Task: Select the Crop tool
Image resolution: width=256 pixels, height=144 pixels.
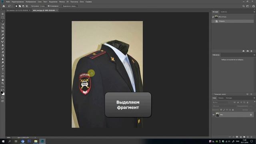Action: 3,28
